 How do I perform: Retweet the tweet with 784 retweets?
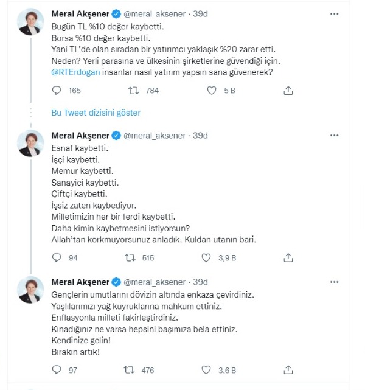(133, 91)
